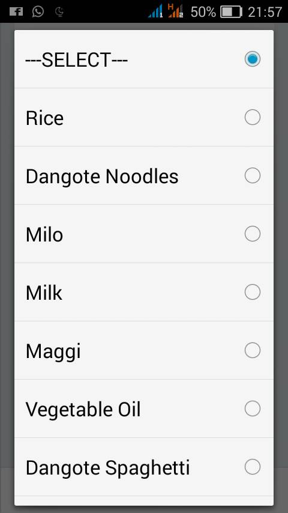288x513 pixels.
Task: Tap the Vegetable Oil option label
Action: (x=83, y=409)
